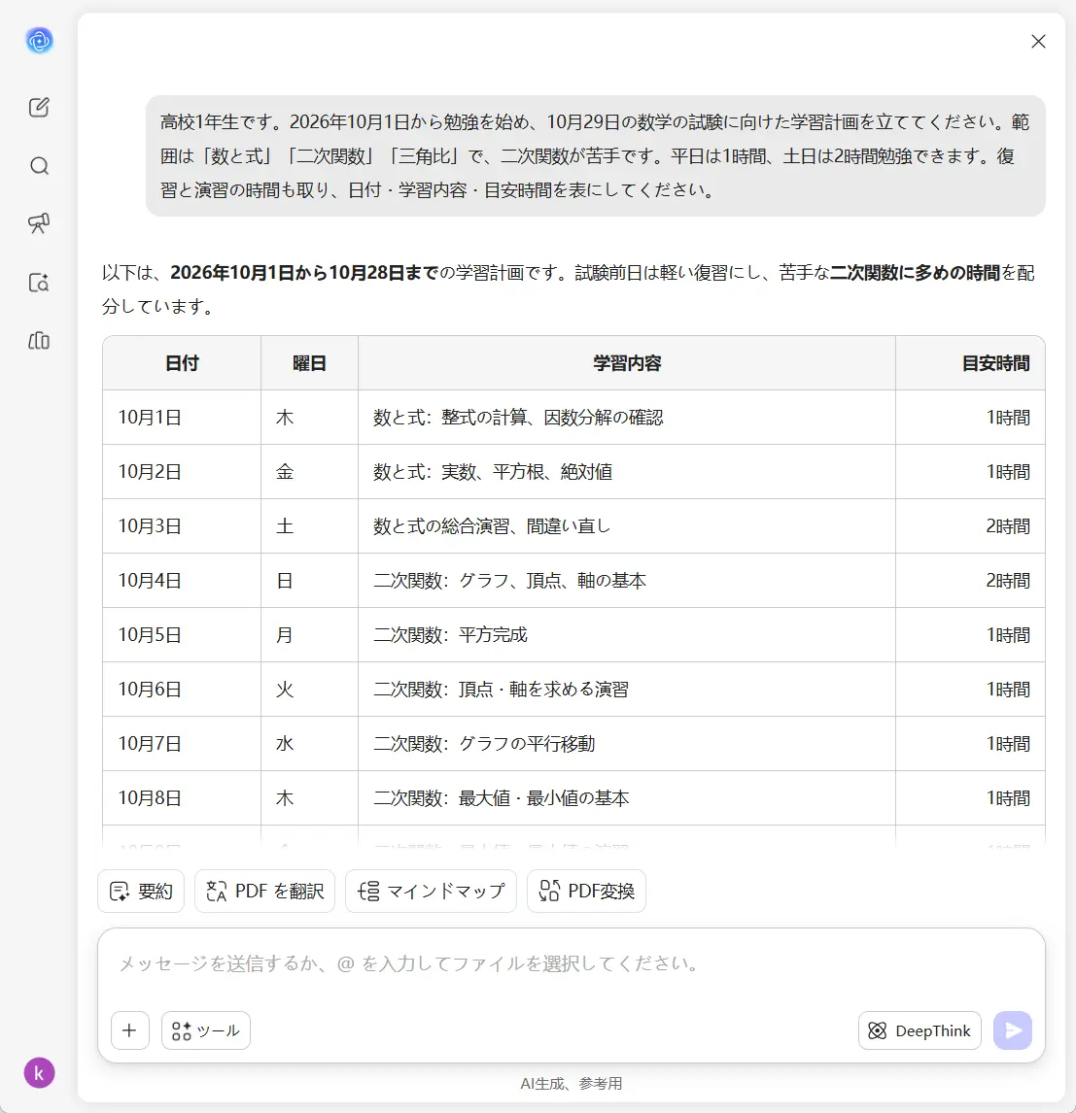Click the 土 weekday cell
This screenshot has width=1076, height=1113.
coord(310,526)
